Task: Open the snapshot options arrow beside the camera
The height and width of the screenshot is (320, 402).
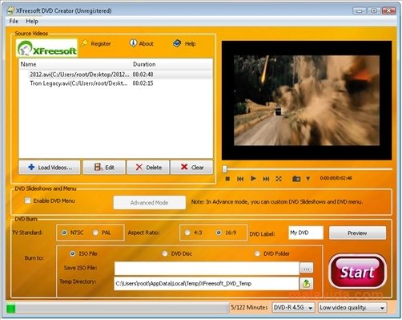Action: [x=308, y=179]
